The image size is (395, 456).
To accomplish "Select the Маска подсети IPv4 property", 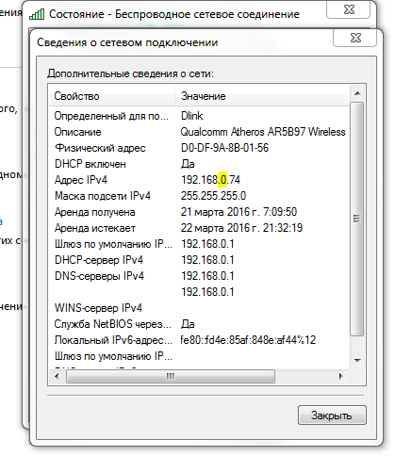I will point(103,196).
